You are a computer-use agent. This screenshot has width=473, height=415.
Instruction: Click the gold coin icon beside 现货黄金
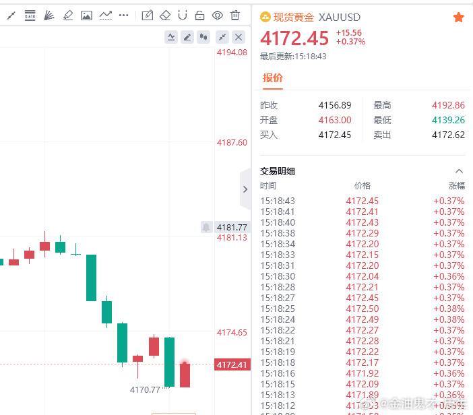265,18
